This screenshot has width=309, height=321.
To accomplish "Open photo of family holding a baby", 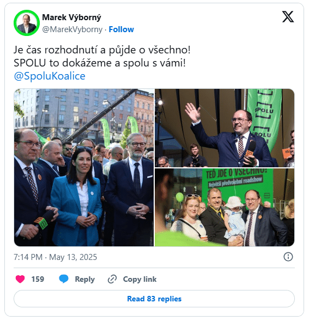I will 225,208.
